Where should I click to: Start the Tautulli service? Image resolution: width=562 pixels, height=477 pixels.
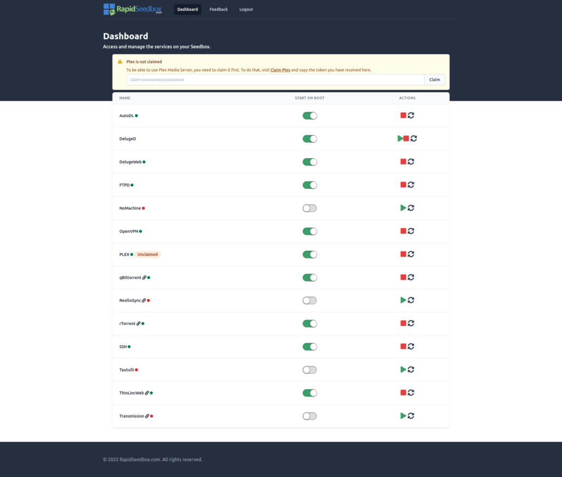coord(403,369)
